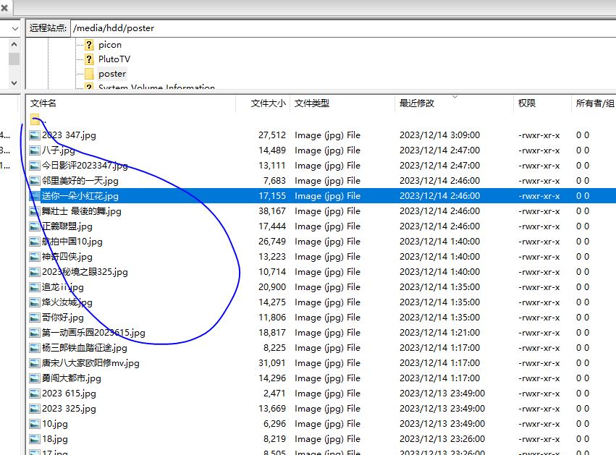Click the file icon of 2023 325.jpg
Screen dimensions: 616x455
(35, 409)
